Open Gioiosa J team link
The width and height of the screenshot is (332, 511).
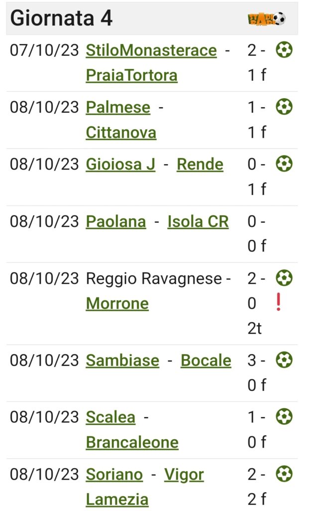pos(120,165)
